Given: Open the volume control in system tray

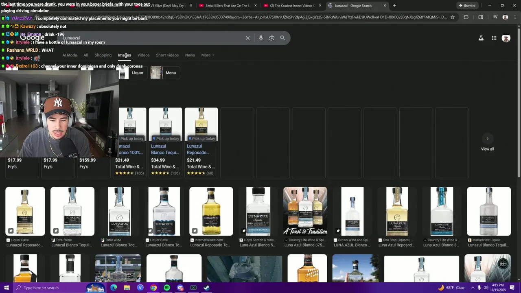Looking at the screenshot, I should coord(486,288).
